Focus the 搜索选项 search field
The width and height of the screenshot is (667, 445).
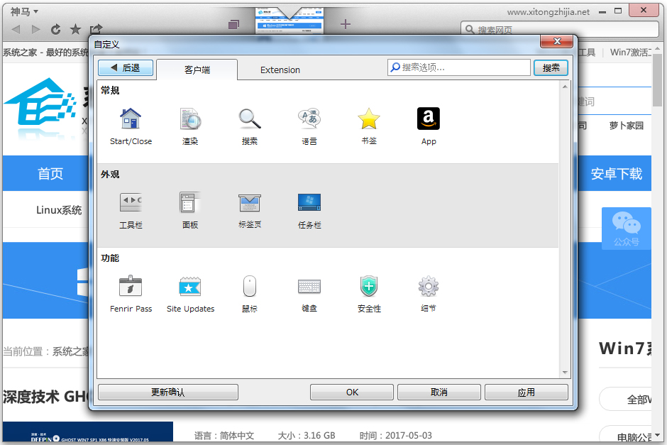point(459,67)
